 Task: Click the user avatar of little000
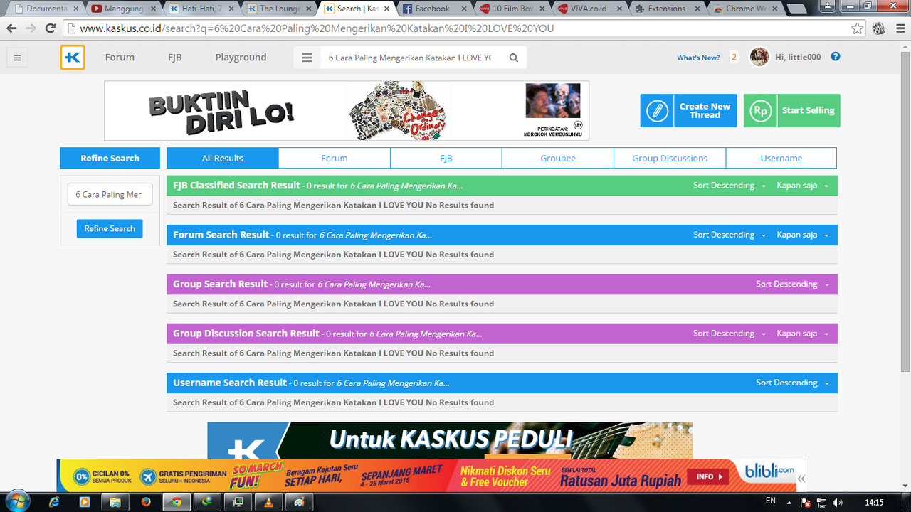[x=759, y=57]
